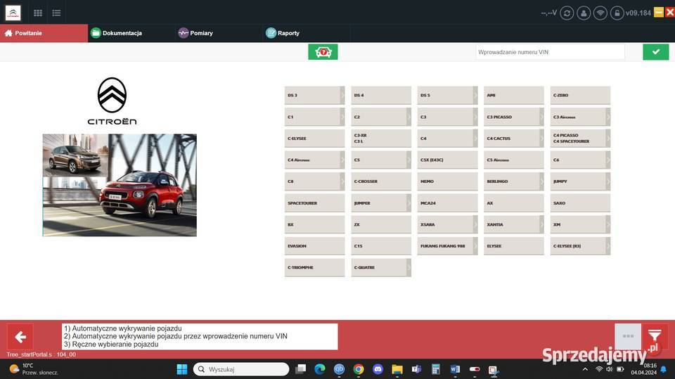This screenshot has width=675, height=379.
Task: Select the SPACETOURER model
Action: coord(315,203)
